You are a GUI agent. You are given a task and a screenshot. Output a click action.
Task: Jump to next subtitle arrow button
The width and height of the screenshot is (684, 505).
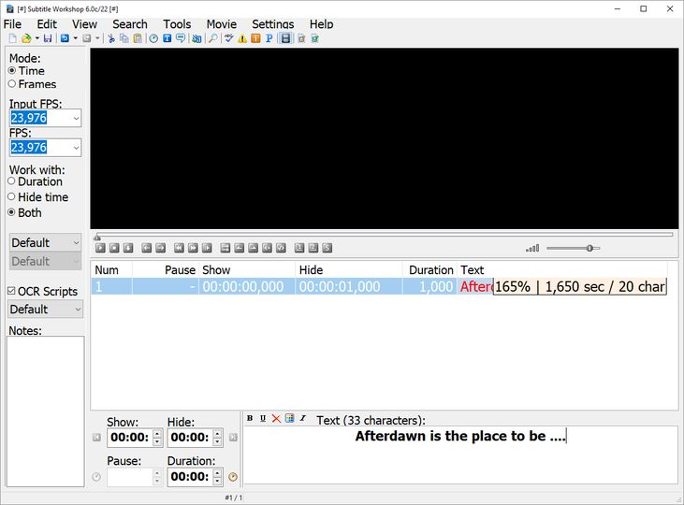point(161,248)
